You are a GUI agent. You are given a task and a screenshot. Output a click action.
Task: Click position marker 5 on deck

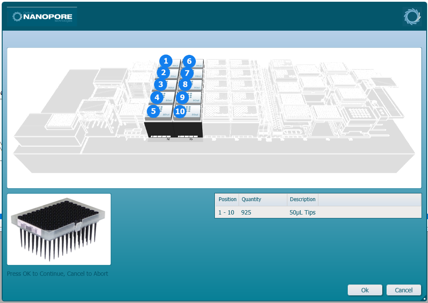pyautogui.click(x=153, y=111)
